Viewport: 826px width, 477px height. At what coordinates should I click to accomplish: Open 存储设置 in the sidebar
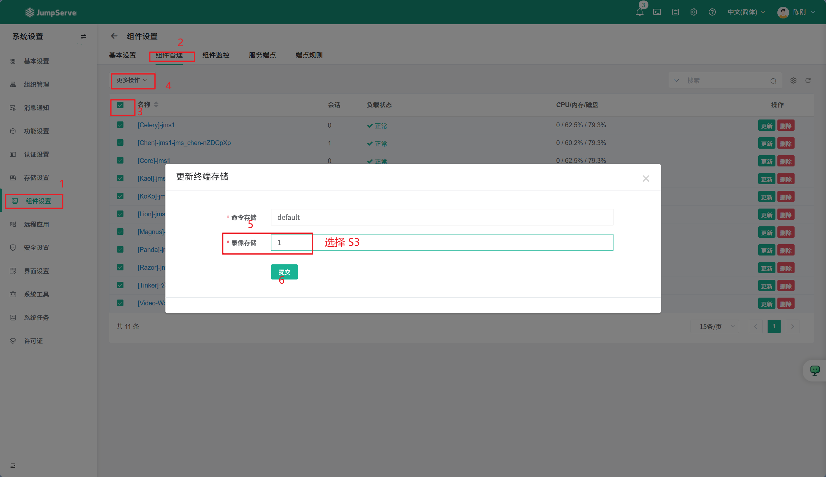[36, 177]
